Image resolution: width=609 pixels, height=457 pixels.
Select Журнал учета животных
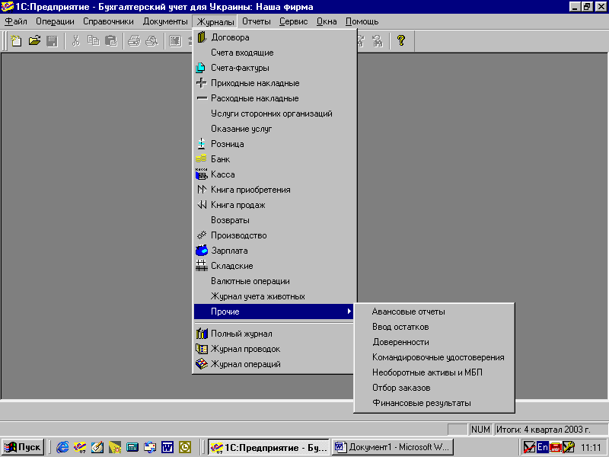tap(273, 296)
